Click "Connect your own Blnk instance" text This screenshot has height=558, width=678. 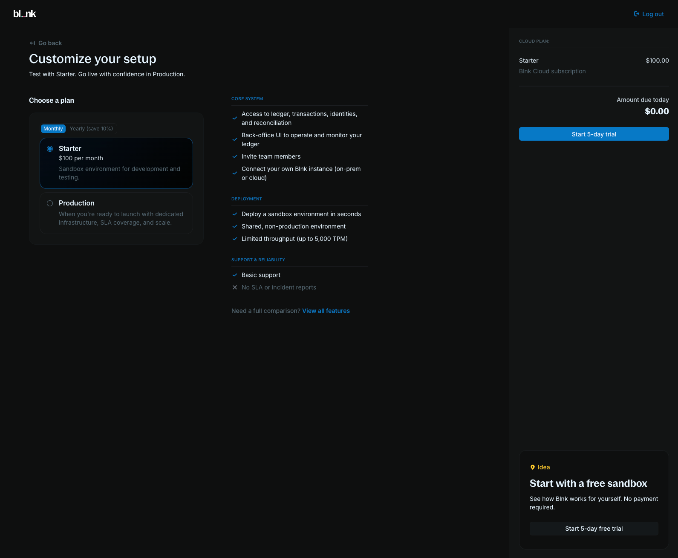[x=301, y=173]
